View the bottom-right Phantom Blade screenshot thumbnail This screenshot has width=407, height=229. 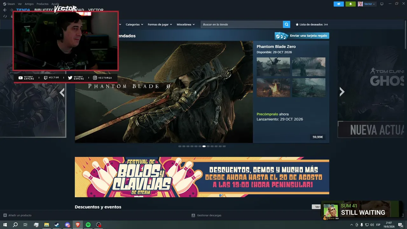[309, 87]
